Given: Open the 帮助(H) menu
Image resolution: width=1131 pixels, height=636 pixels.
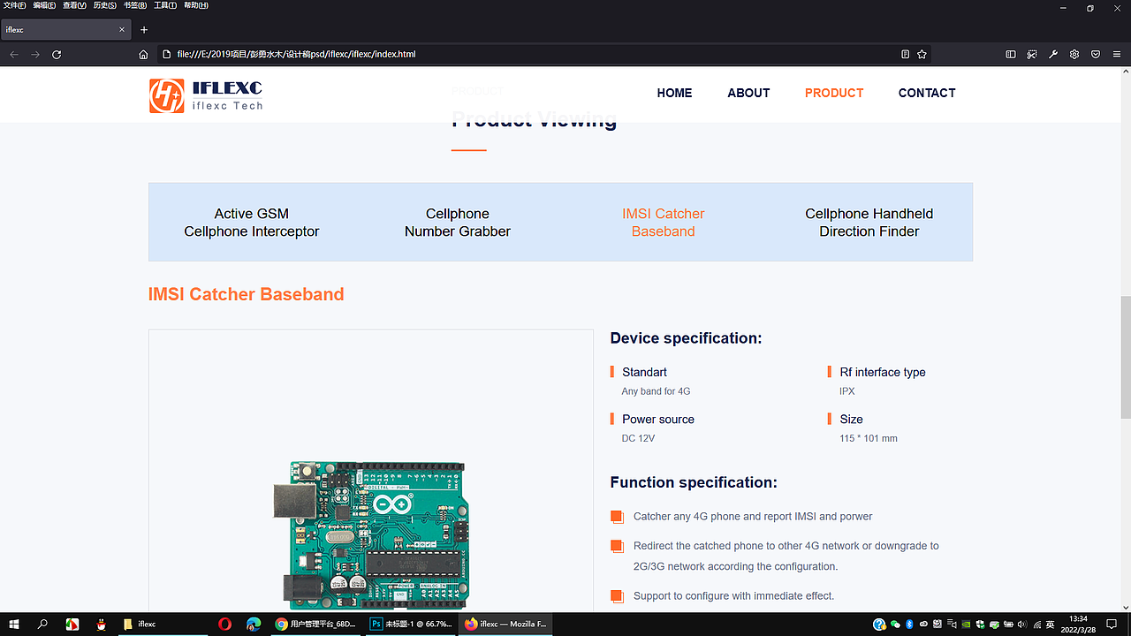Looking at the screenshot, I should pyautogui.click(x=196, y=5).
